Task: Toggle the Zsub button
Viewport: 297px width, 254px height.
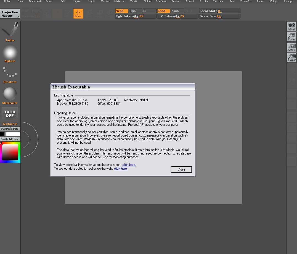Action: 177,11
